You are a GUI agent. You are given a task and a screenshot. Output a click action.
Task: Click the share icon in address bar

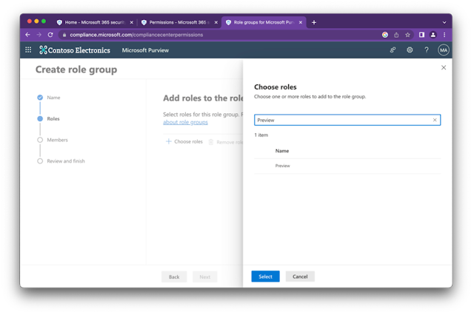[x=396, y=35]
